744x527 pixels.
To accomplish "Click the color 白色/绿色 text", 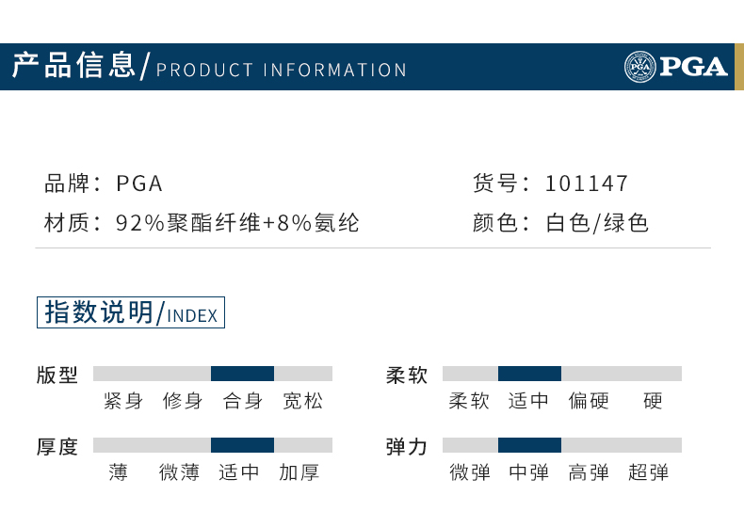I will coord(597,223).
